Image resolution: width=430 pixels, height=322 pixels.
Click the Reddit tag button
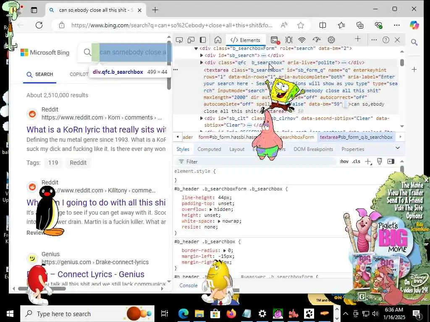click(x=78, y=163)
